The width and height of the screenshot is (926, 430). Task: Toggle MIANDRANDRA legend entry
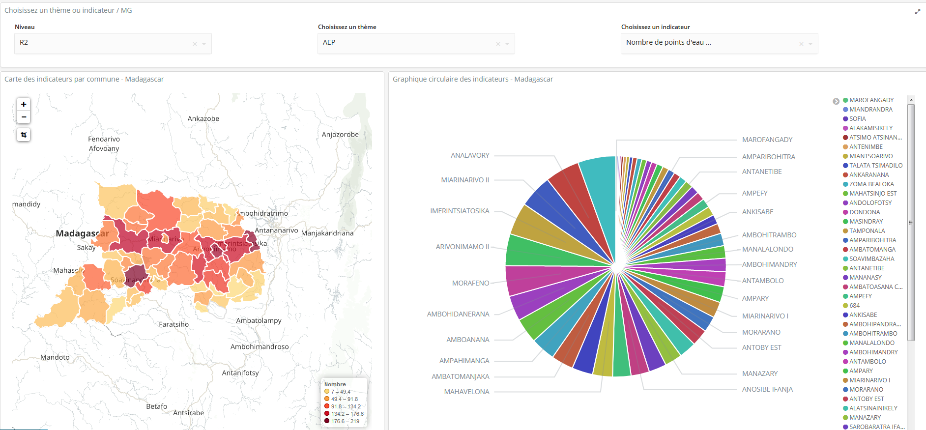[868, 110]
